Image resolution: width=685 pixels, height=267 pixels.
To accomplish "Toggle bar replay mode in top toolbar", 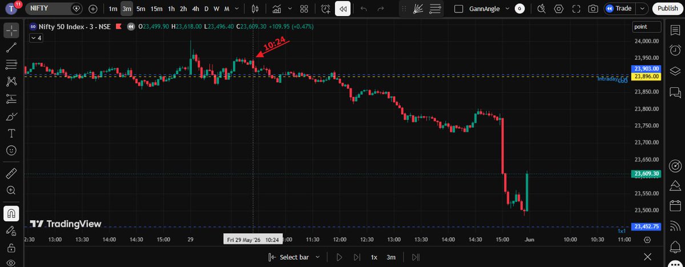I will (x=342, y=9).
